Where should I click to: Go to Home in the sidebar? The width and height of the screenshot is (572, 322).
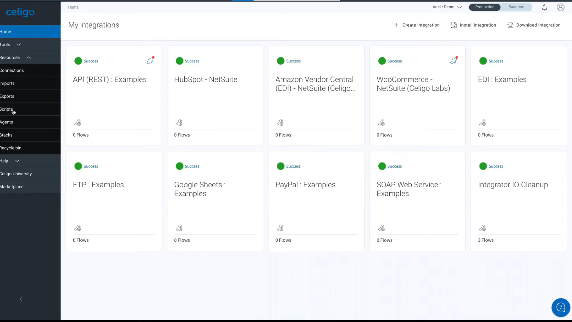[x=30, y=32]
